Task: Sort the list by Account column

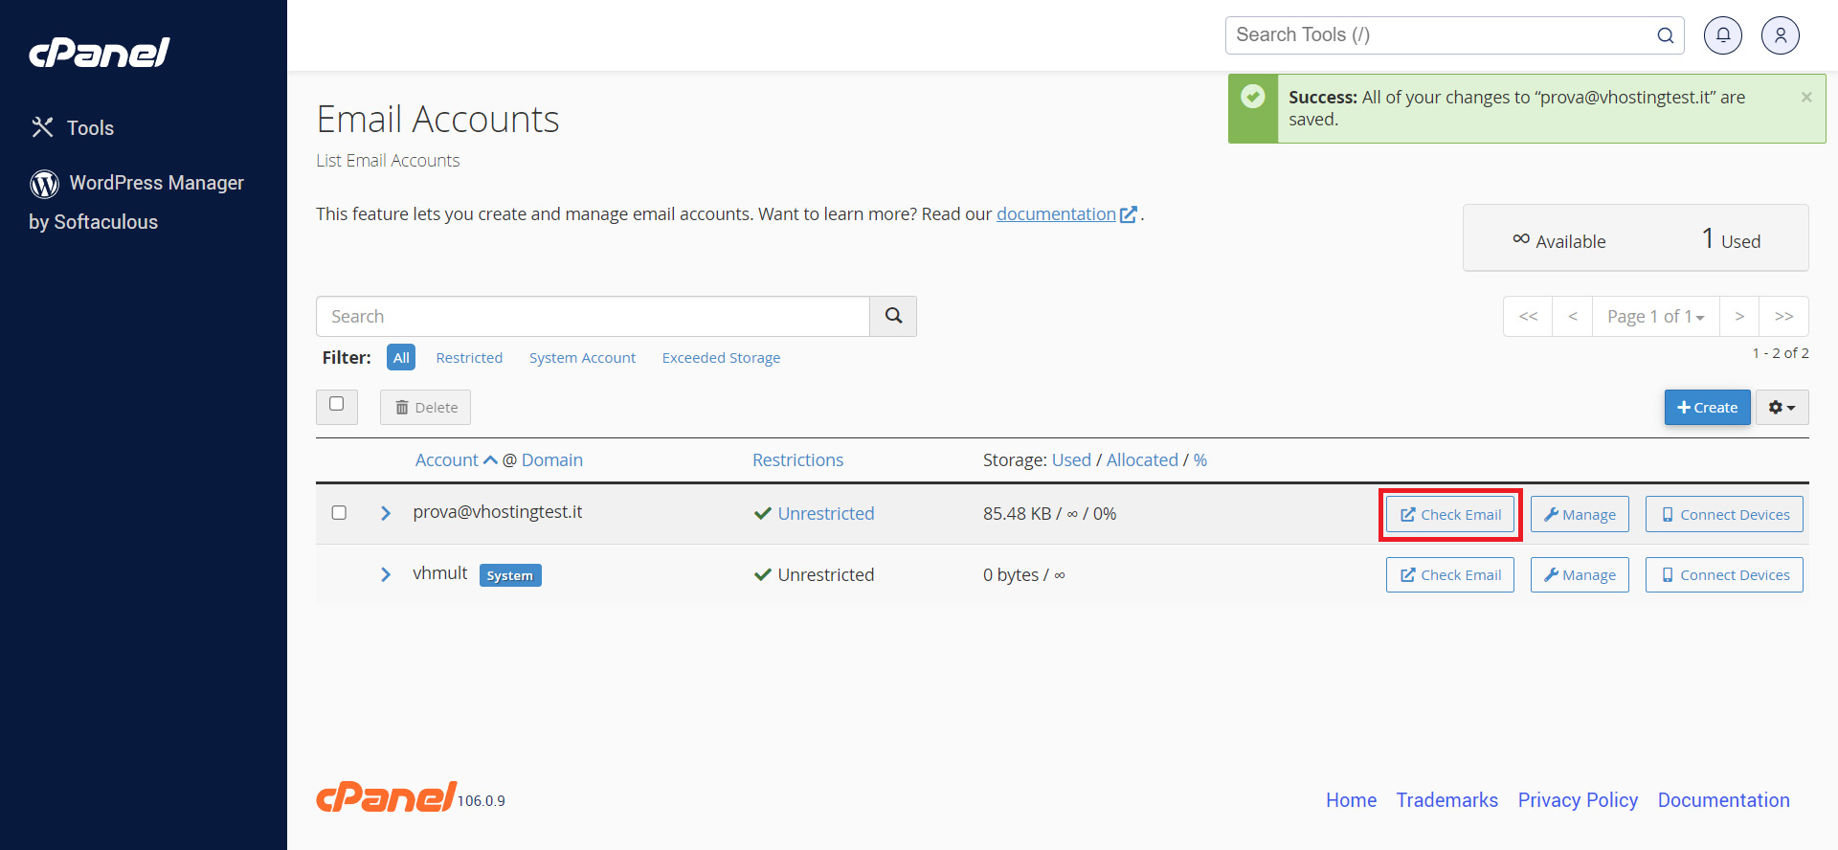Action: [x=447, y=460]
